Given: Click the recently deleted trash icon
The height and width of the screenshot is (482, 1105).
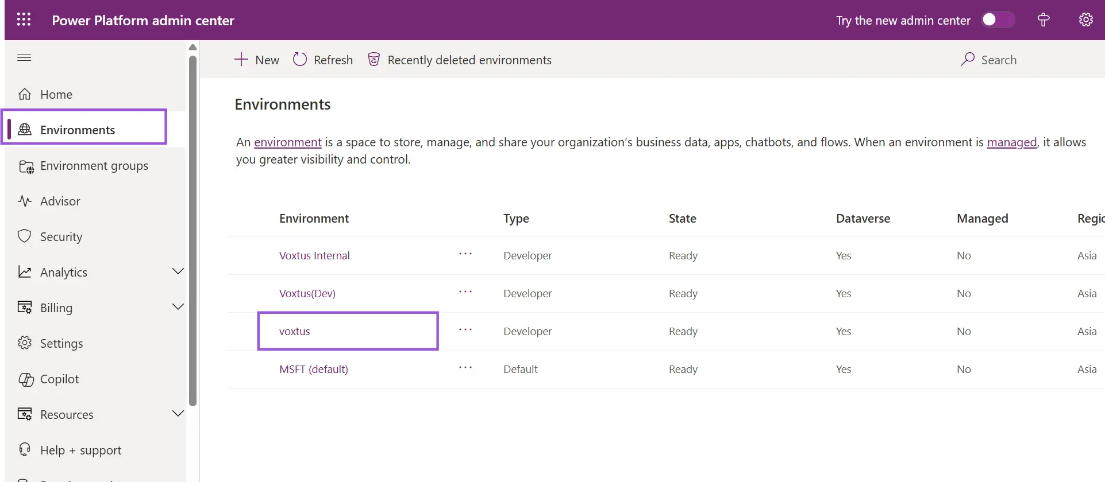Looking at the screenshot, I should 374,60.
